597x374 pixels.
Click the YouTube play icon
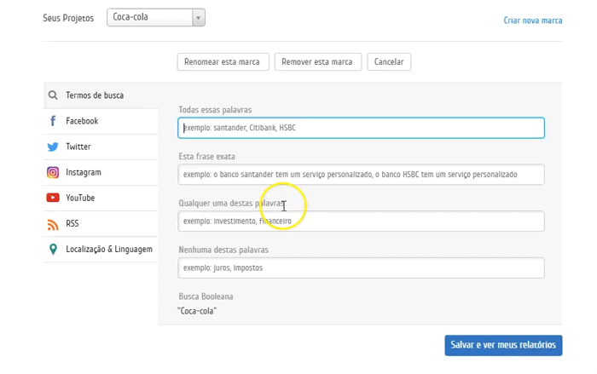point(53,198)
